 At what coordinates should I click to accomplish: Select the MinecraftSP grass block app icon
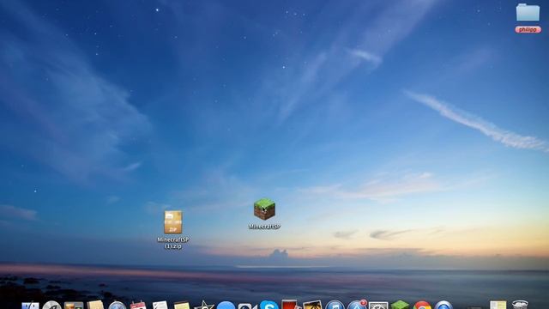pos(264,209)
